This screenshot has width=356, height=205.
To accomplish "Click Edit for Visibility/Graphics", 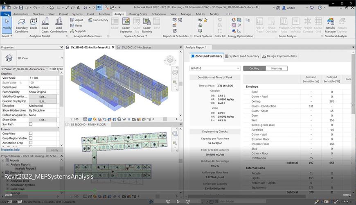I will coord(43,96).
